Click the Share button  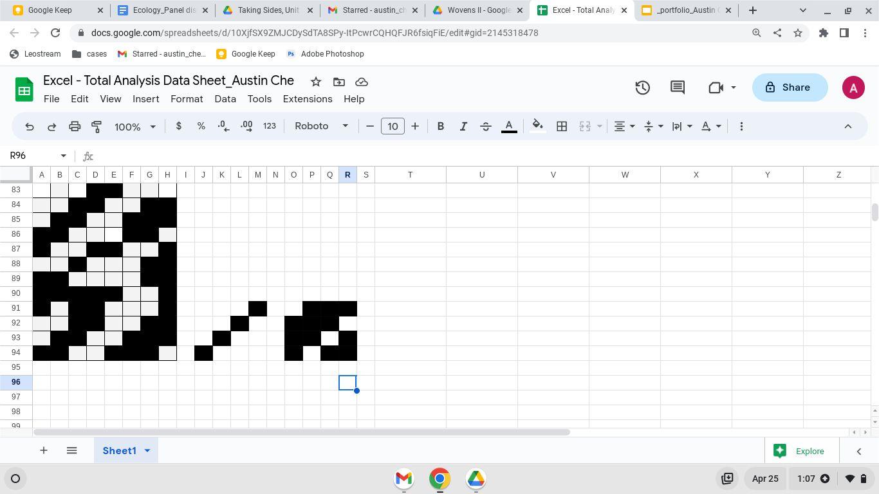tap(790, 87)
